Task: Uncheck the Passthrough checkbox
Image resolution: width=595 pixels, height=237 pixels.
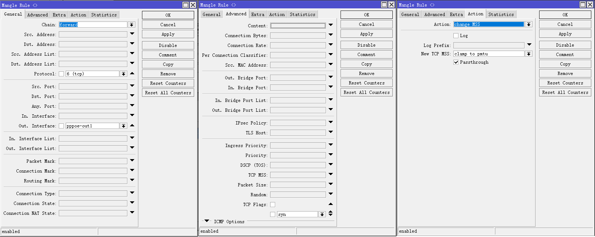Action: click(x=456, y=62)
